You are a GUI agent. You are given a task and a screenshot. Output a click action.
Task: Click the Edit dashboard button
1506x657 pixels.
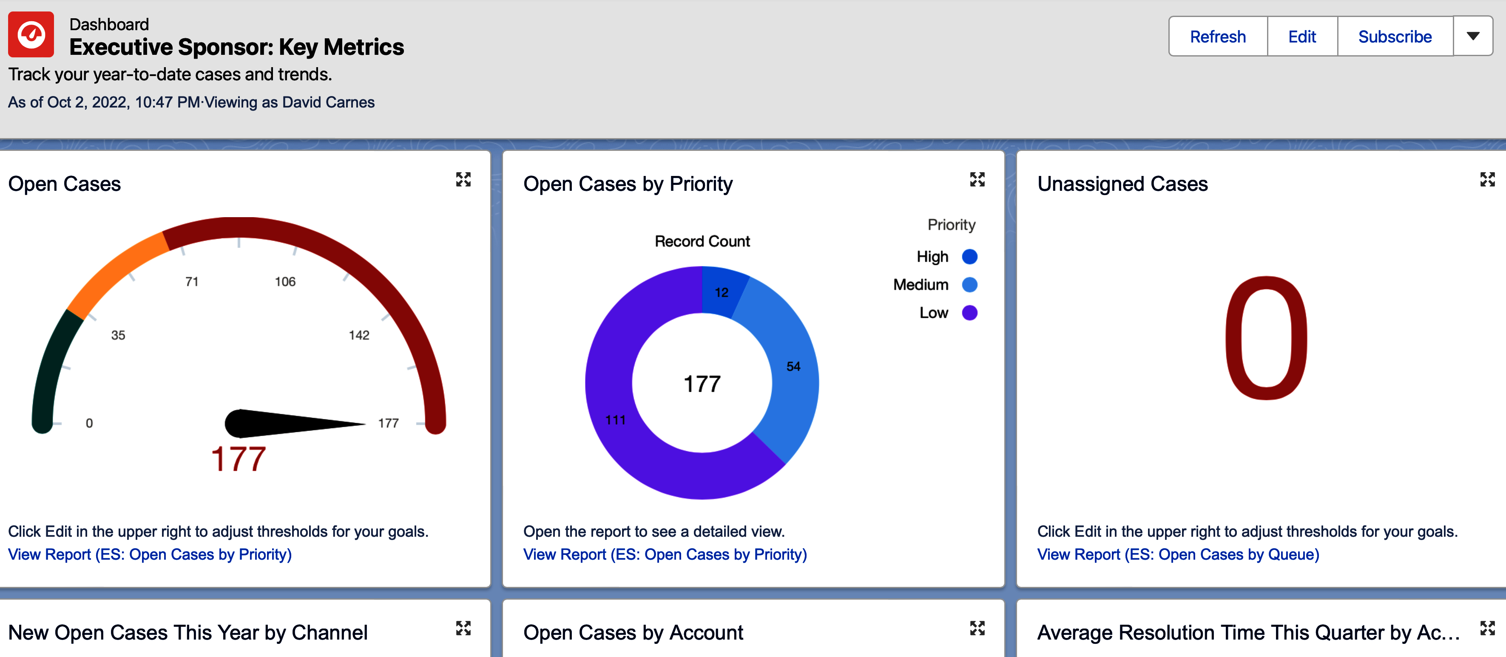1302,36
